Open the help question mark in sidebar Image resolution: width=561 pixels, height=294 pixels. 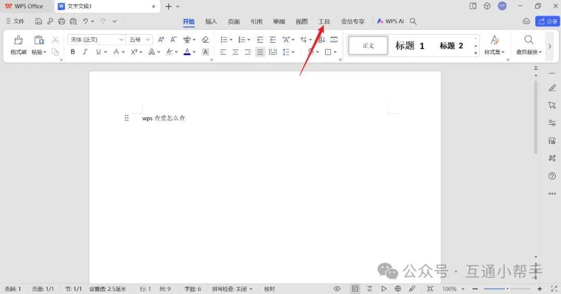pos(552,176)
